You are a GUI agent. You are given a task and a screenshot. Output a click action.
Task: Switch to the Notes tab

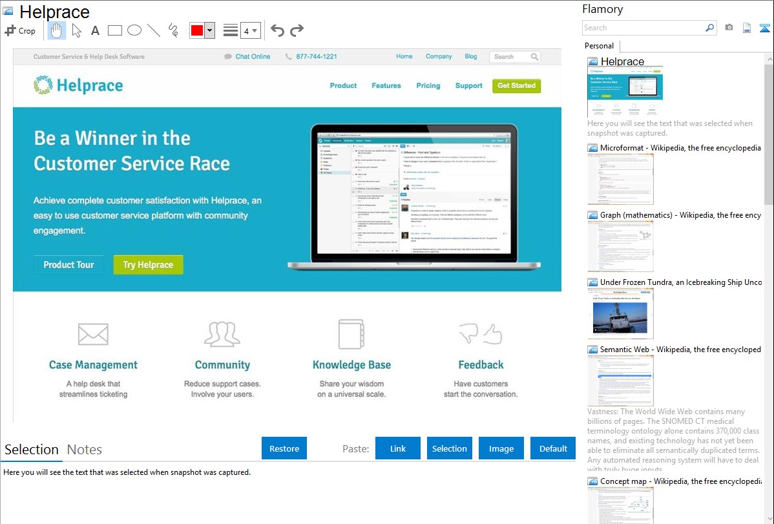[85, 450]
